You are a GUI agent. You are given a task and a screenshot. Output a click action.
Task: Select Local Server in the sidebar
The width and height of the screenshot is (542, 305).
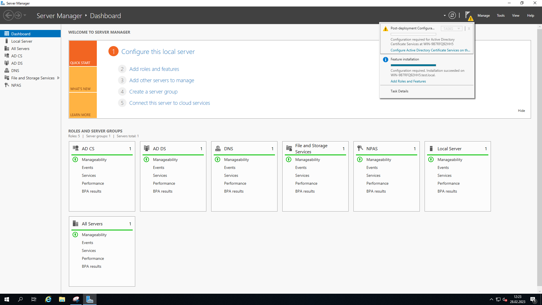pos(30,41)
